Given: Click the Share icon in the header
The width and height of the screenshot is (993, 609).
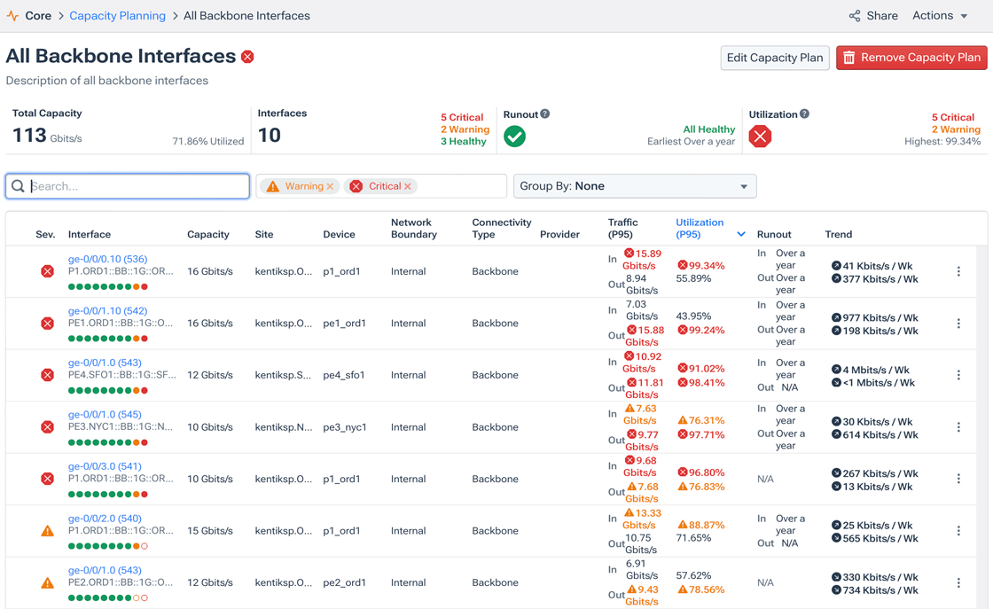Looking at the screenshot, I should click(854, 15).
